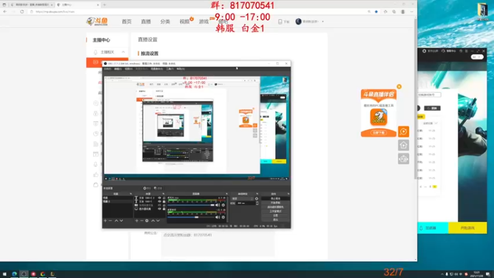Image resolution: width=494 pixels, height=278 pixels.
Task: Open the user account dropdown arrow in header
Action: point(322,22)
